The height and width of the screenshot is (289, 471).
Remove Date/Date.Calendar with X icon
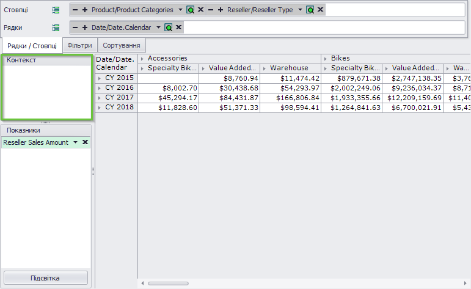click(179, 27)
